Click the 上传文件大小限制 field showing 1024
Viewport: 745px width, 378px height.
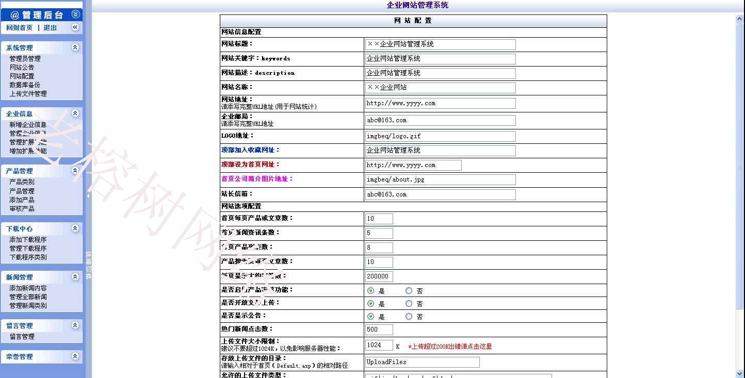point(379,345)
